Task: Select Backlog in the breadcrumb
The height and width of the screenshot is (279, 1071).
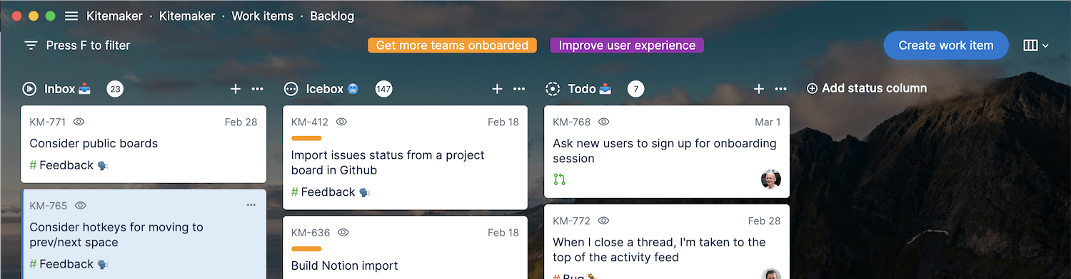Action: (332, 16)
